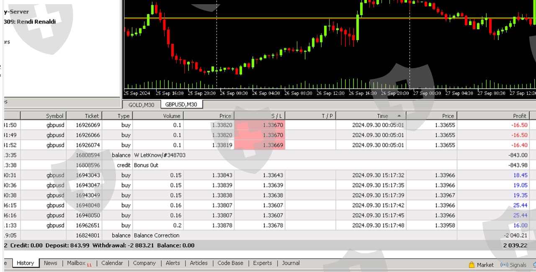Screen dimensions: 536x272
Task: Sort by the Volume column header
Action: (172, 116)
